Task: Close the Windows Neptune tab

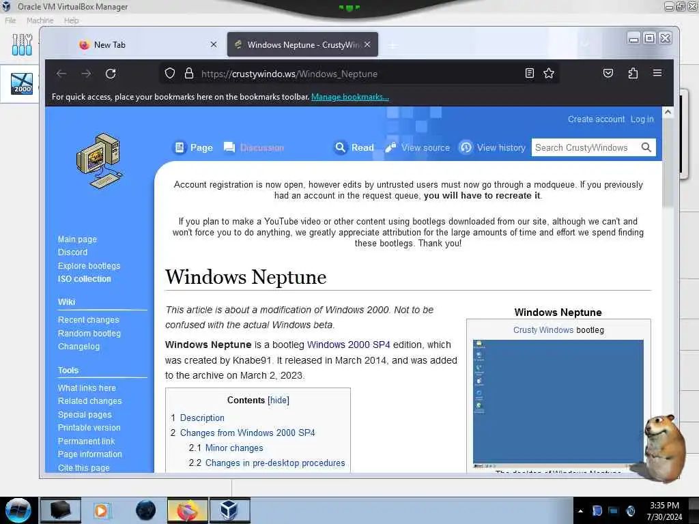Action: [367, 44]
